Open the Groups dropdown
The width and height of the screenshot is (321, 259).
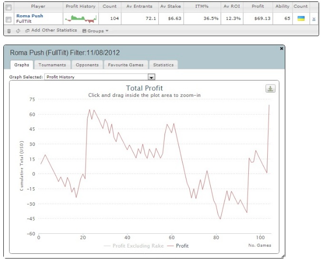click(96, 31)
